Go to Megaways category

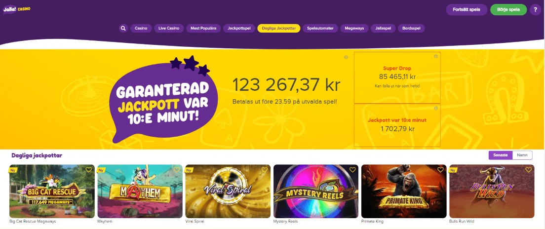point(354,29)
